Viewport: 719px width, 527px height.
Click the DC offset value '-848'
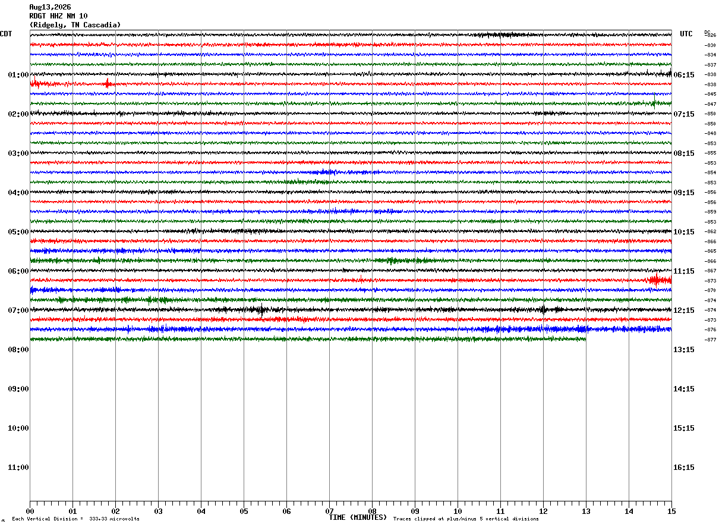point(711,133)
